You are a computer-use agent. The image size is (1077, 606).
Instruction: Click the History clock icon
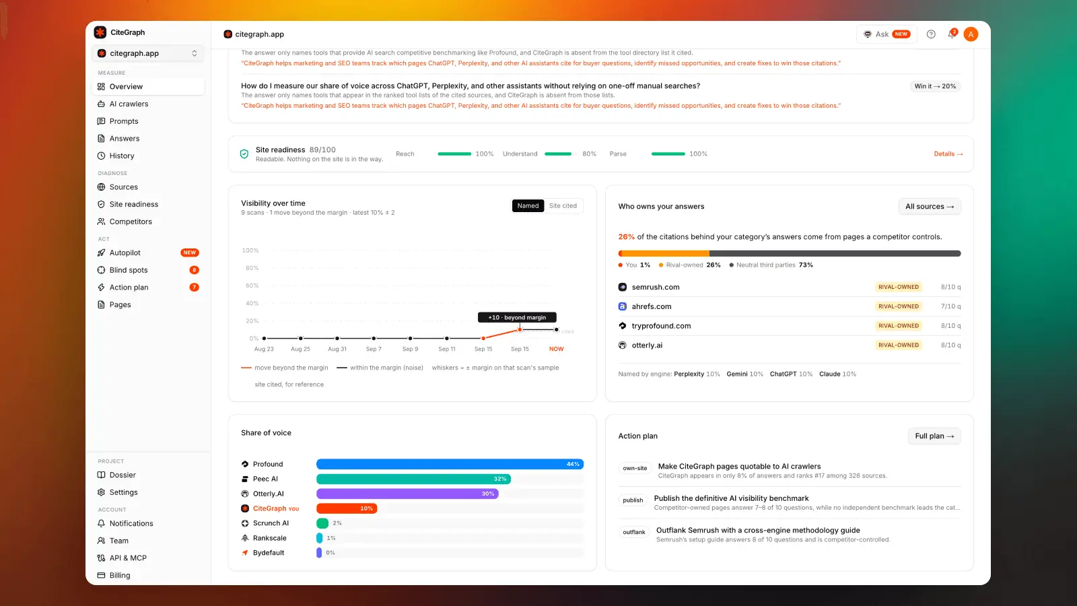pyautogui.click(x=101, y=156)
